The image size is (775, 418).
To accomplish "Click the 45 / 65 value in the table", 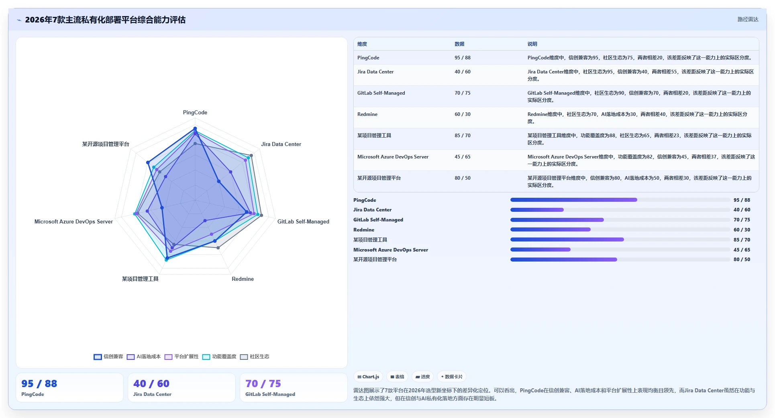I will click(463, 157).
